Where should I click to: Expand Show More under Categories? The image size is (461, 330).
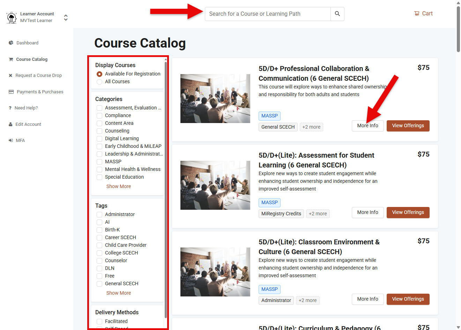click(x=119, y=186)
